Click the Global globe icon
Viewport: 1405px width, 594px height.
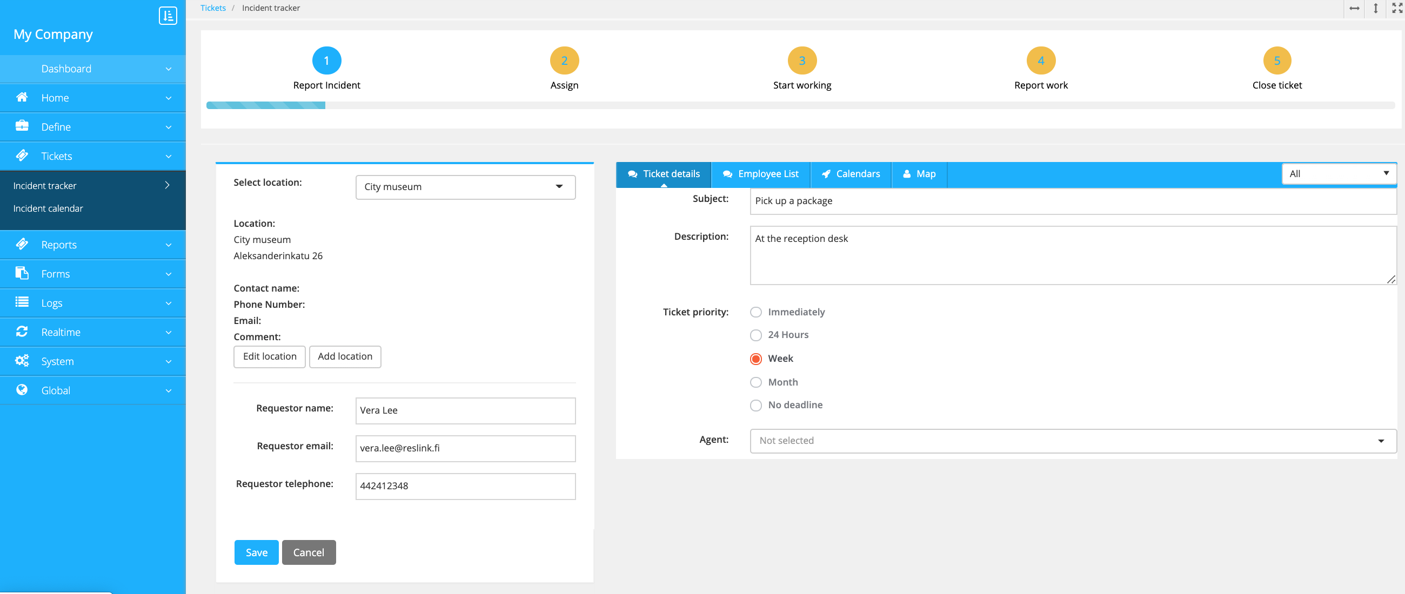pos(22,390)
